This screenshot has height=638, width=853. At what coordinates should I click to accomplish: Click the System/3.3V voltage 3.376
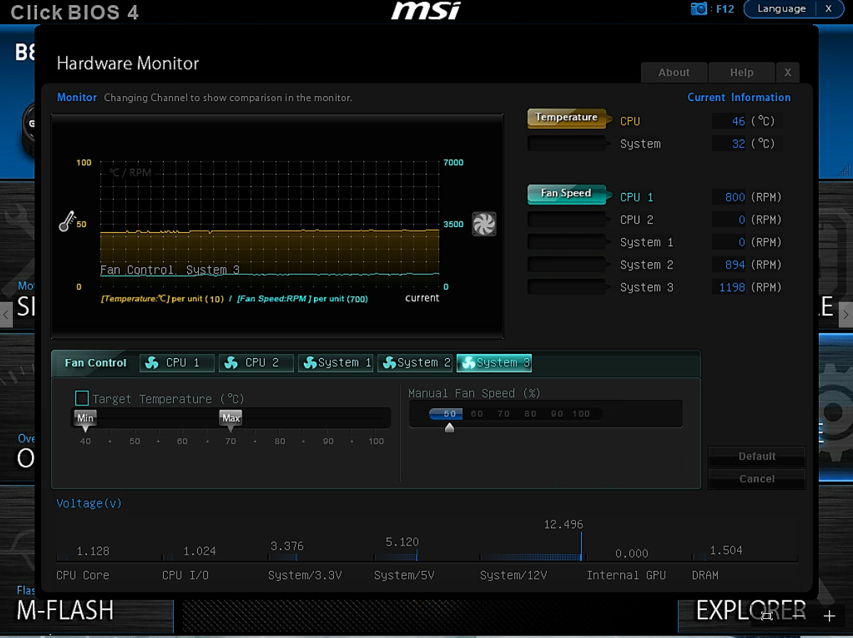[x=287, y=545]
